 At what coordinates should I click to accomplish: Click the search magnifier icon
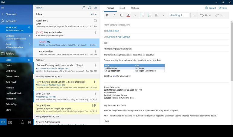click(84, 8)
